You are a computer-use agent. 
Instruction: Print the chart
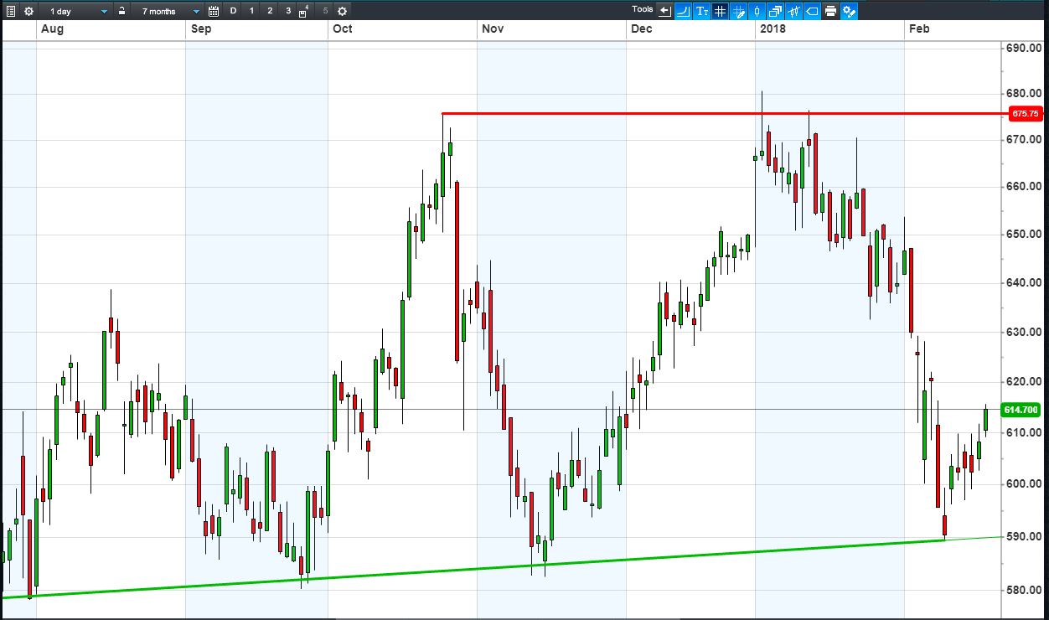(x=830, y=11)
